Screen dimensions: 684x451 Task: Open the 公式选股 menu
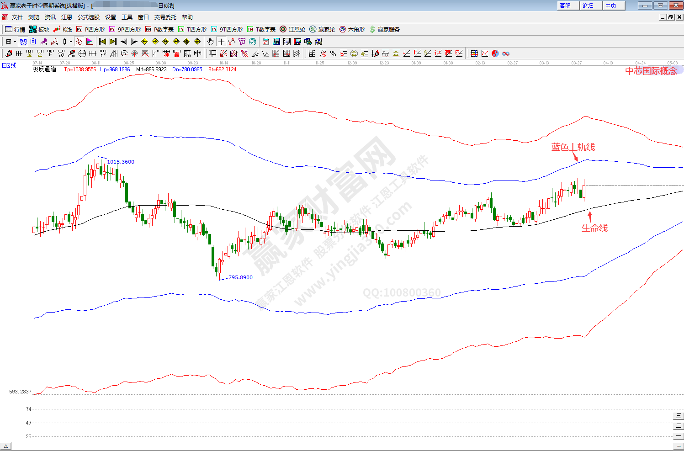point(88,17)
